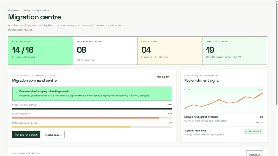Screen dimensions: 278x156
Task: Click the Migration centre heading
Action: 34,17
